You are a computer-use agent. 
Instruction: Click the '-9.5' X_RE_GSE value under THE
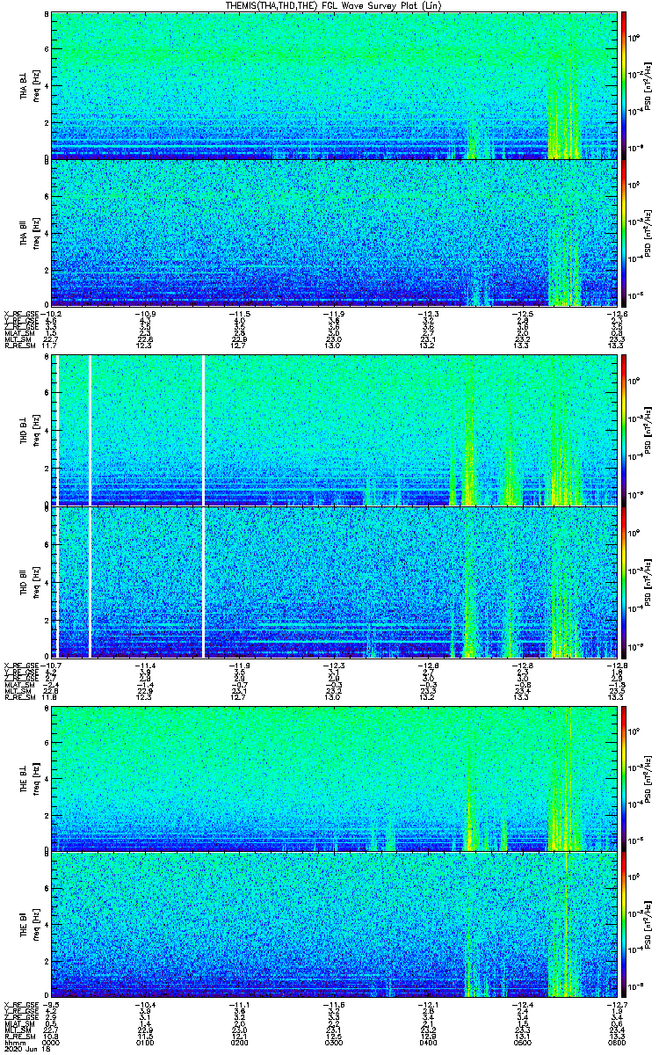(x=50, y=1004)
